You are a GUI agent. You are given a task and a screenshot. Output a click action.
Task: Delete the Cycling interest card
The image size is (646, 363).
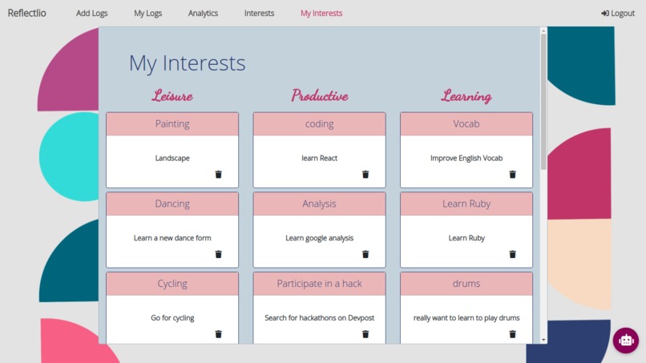tap(218, 334)
